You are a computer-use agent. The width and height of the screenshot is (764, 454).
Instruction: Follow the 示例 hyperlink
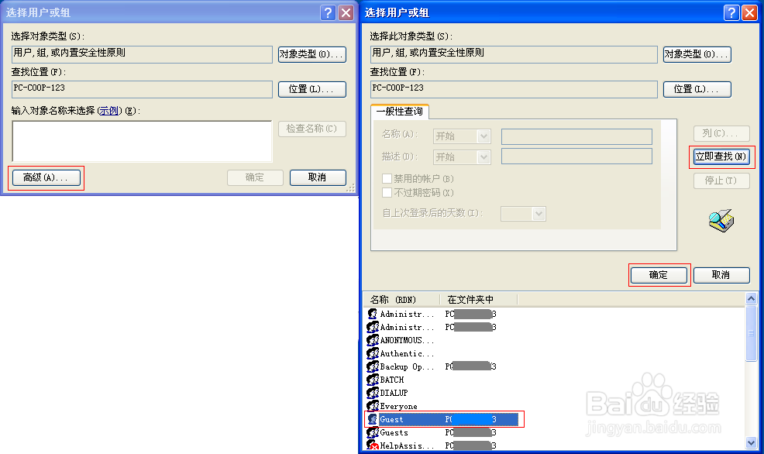[108, 111]
